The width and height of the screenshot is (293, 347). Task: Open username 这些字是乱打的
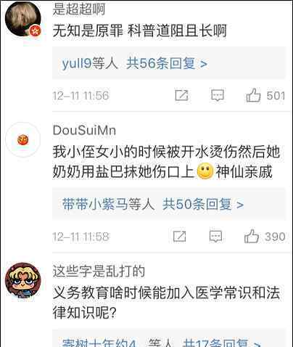(x=99, y=271)
